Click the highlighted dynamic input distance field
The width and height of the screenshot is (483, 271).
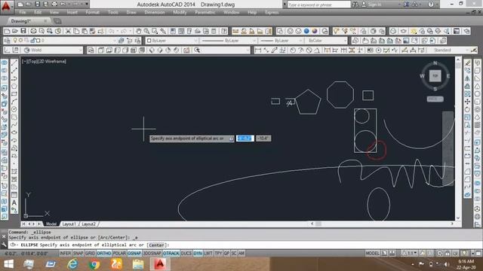245,139
